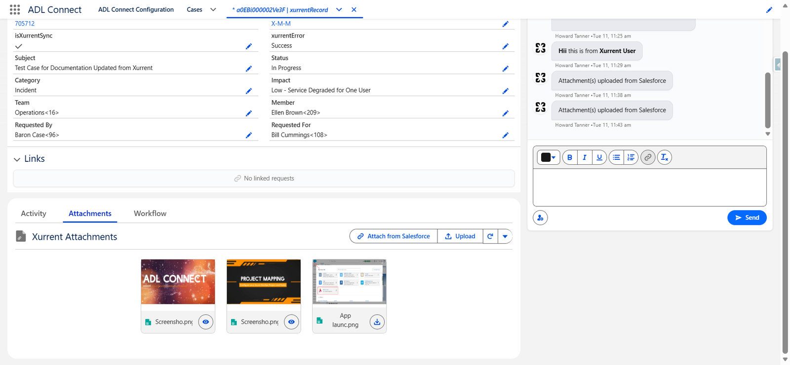The image size is (790, 365).
Task: Apply underline formatting in the note editor
Action: (599, 157)
